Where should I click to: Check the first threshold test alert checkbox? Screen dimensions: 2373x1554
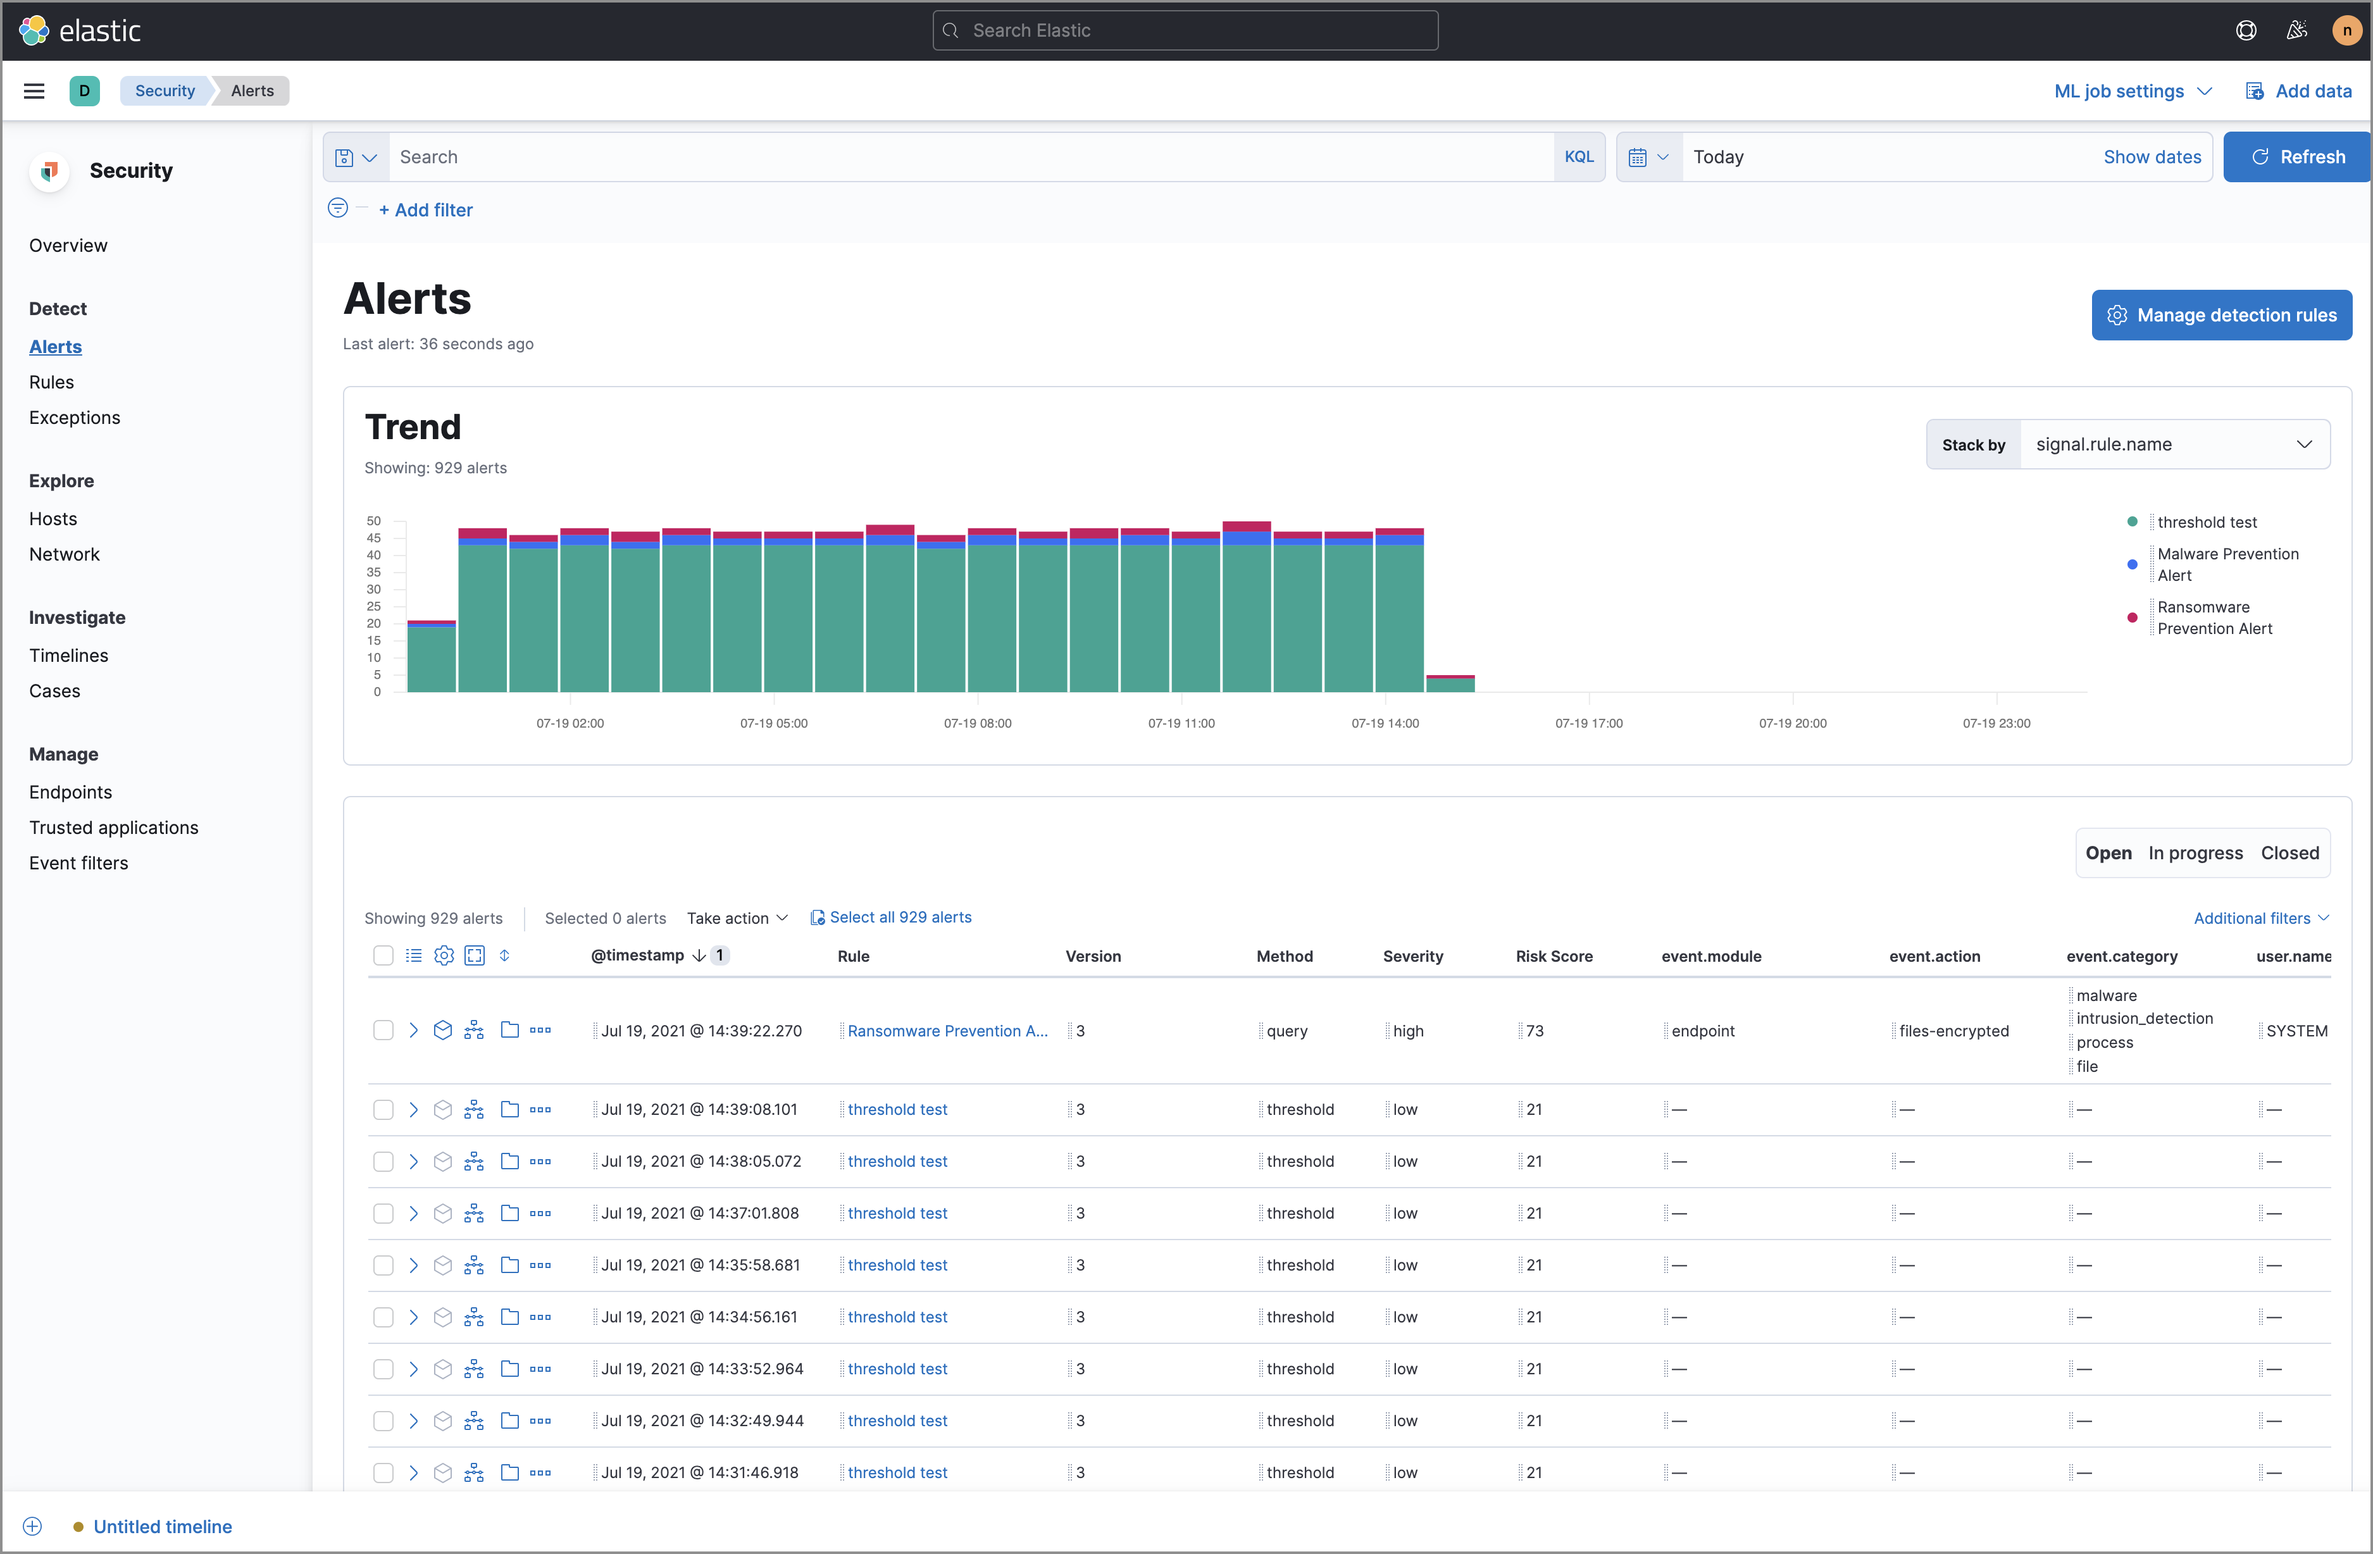click(384, 1109)
